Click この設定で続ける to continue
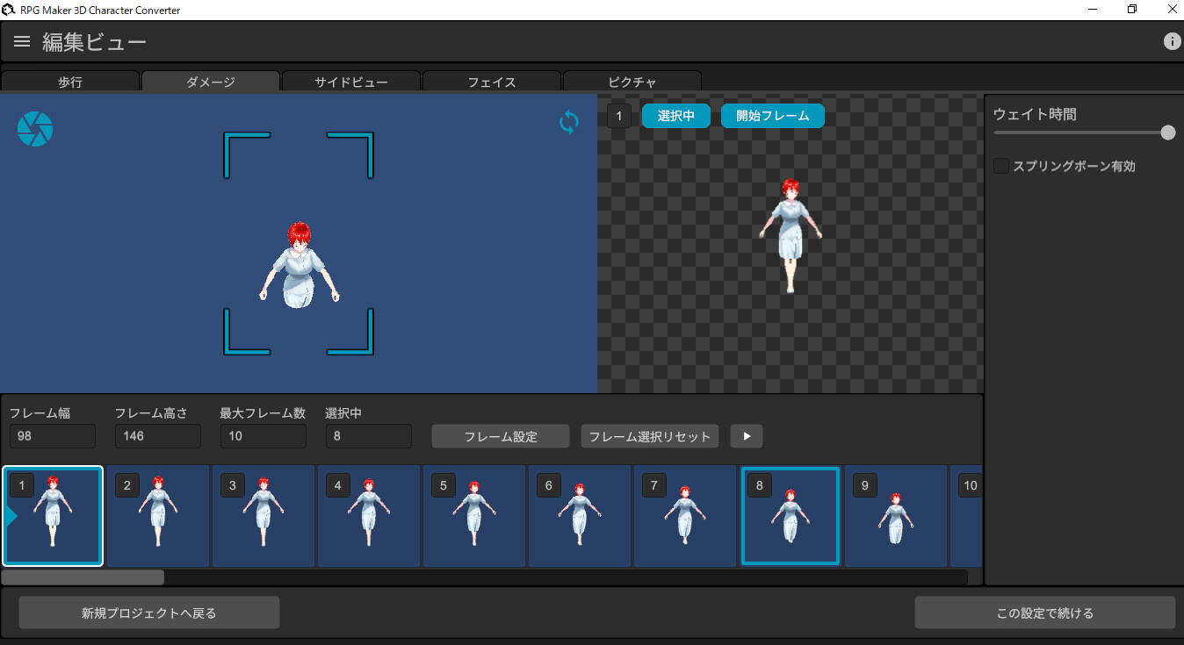 (1045, 612)
